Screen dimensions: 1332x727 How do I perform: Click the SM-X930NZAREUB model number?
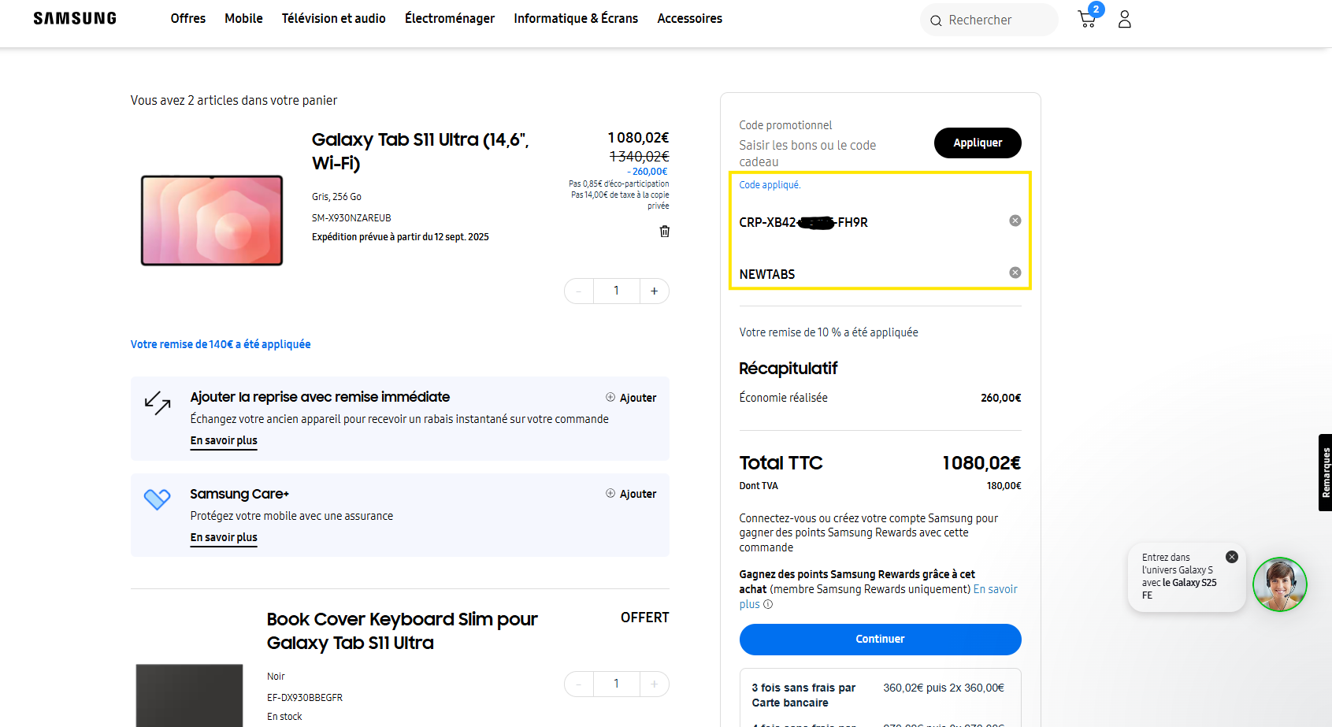[351, 218]
